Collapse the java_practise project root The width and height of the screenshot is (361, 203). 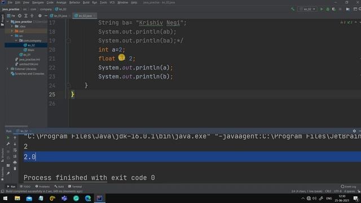tap(7, 21)
